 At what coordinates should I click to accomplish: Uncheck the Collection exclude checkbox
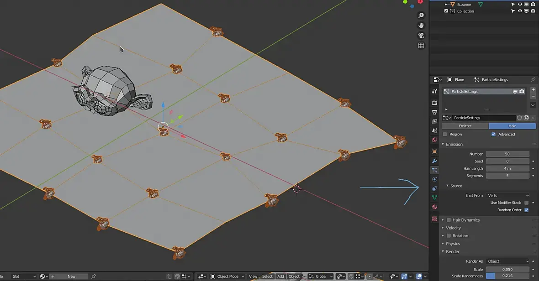tap(446, 11)
